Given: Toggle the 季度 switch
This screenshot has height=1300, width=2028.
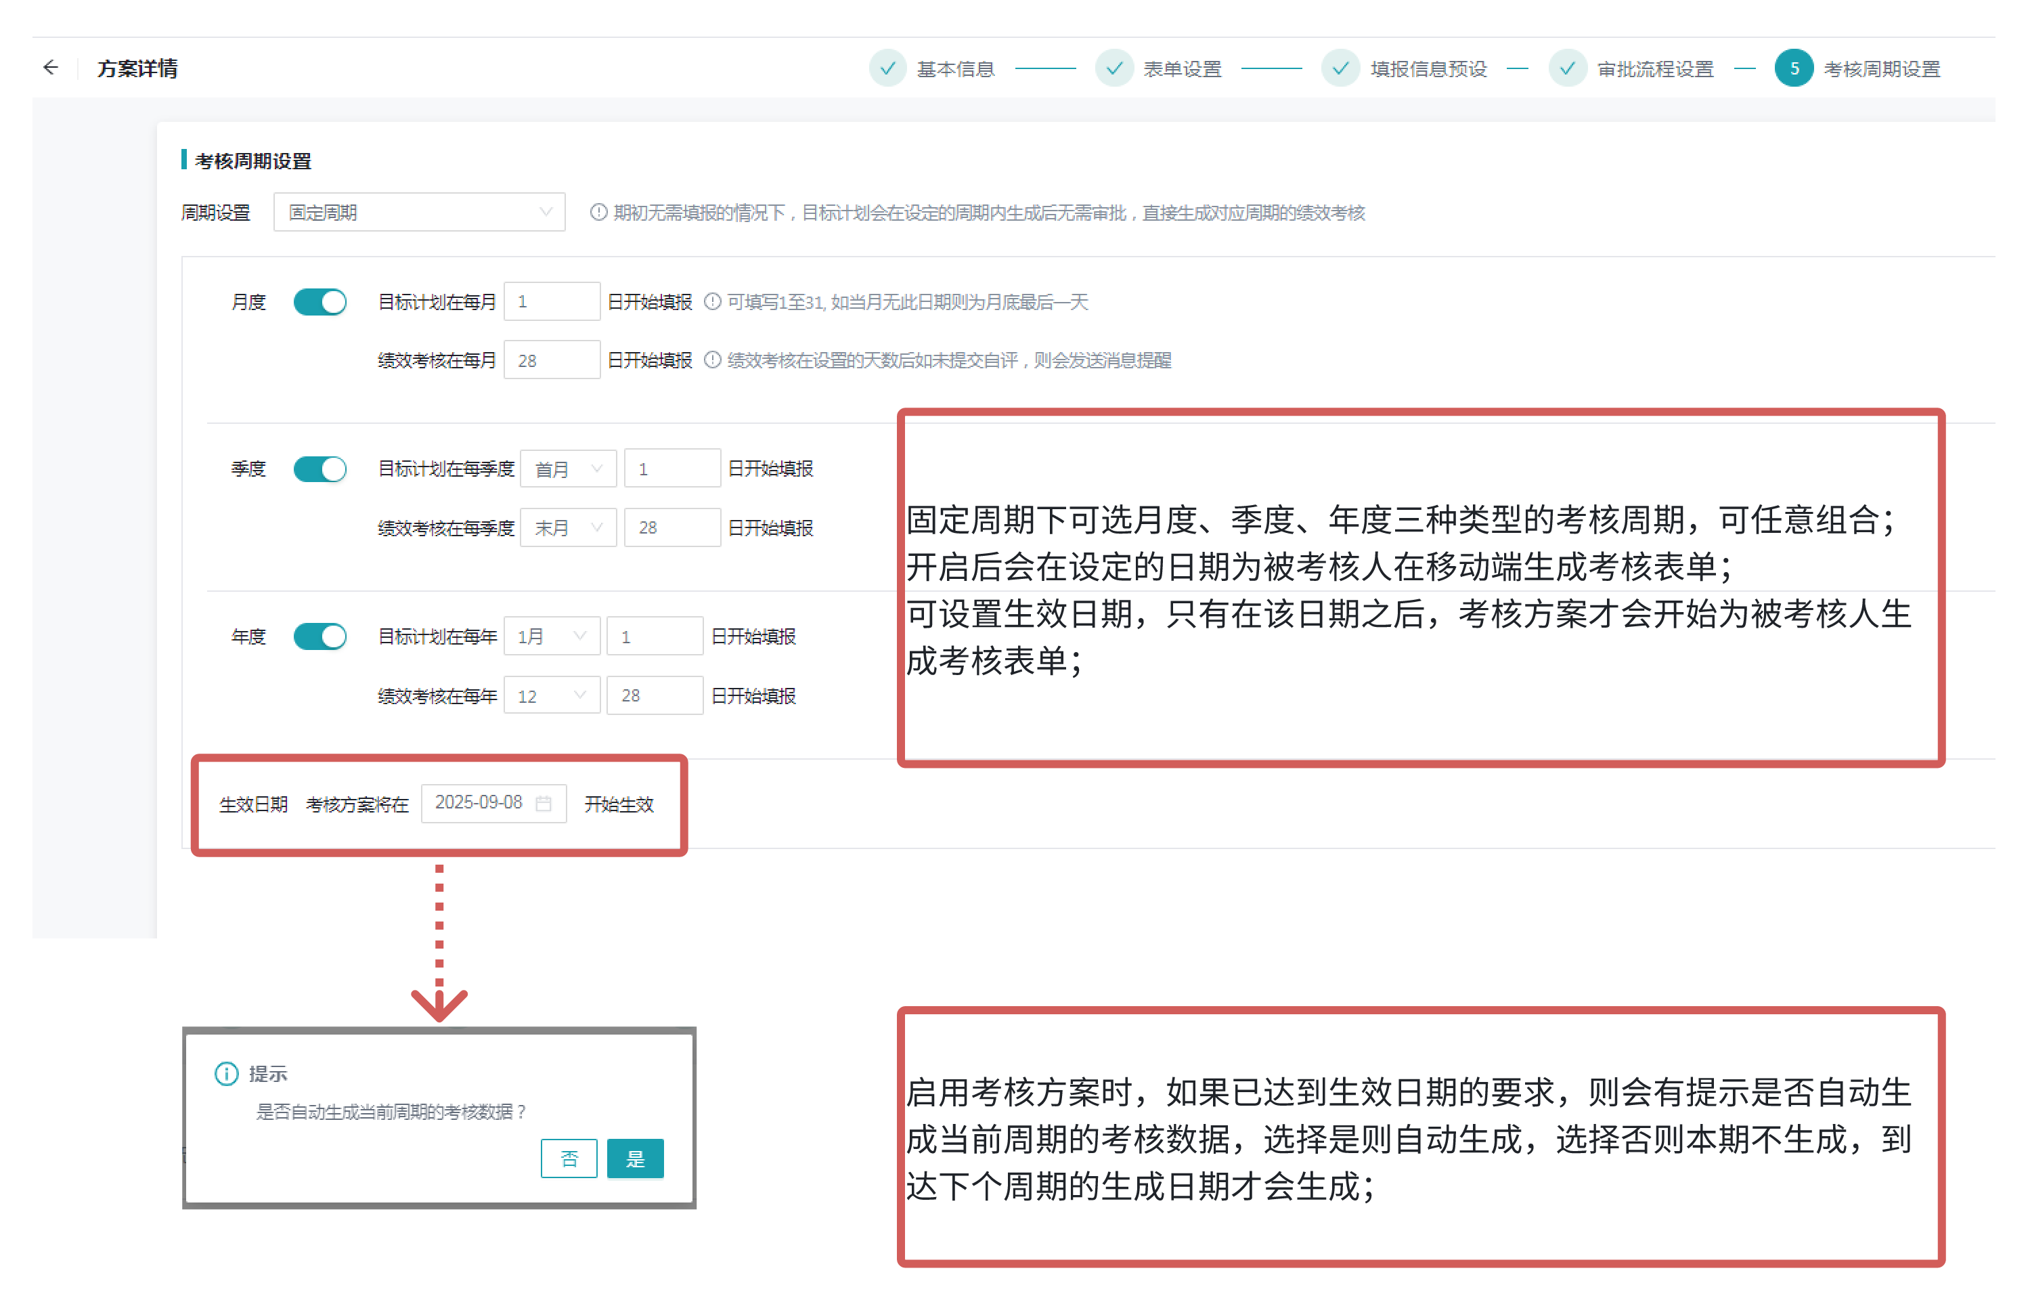Looking at the screenshot, I should tap(320, 469).
